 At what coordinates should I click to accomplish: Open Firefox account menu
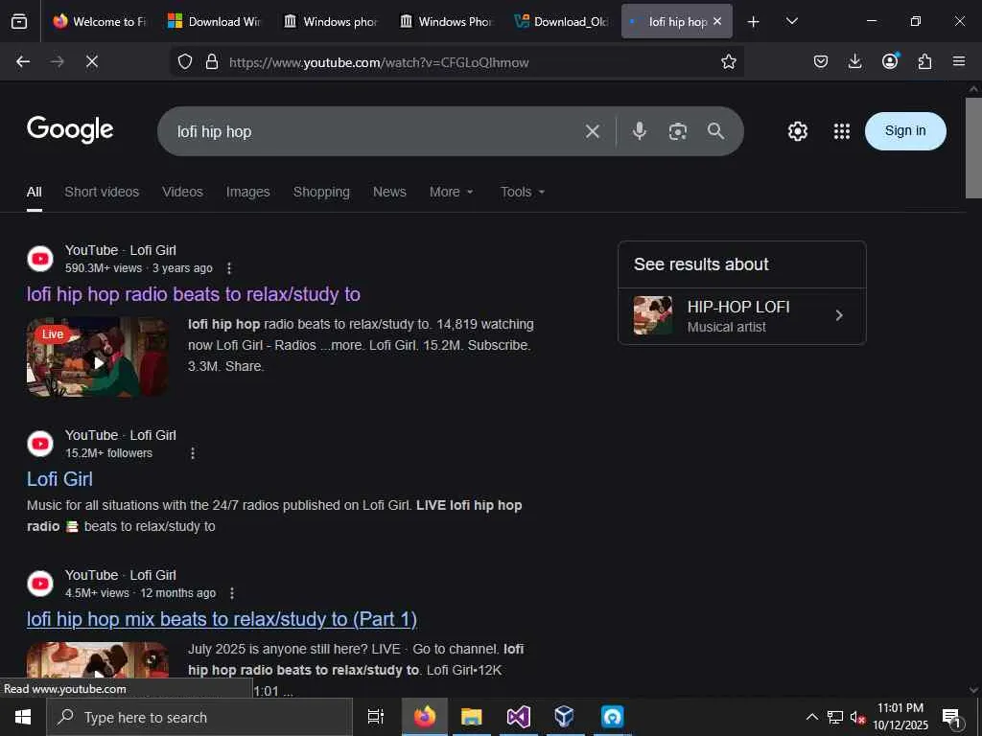[890, 60]
